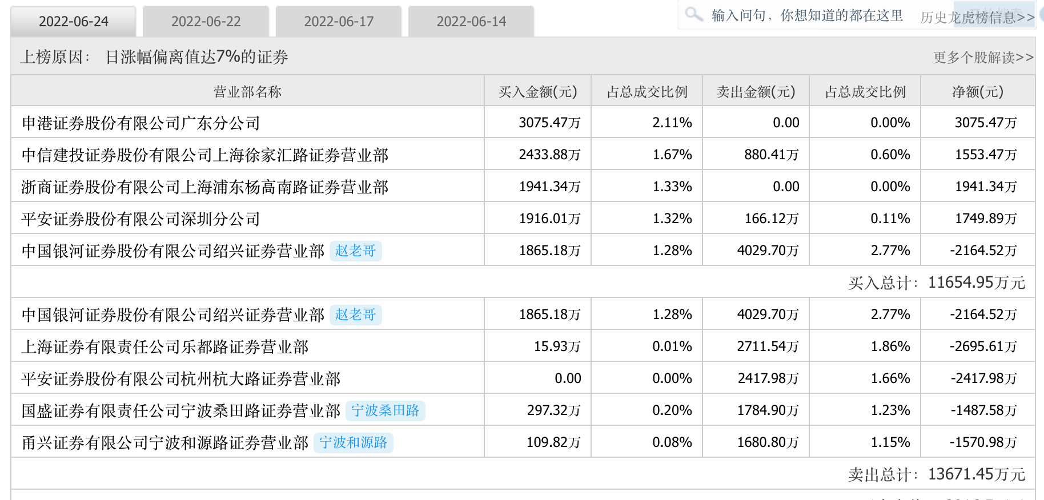View the 2022-06-14 date tab
1044x500 pixels.
click(471, 22)
